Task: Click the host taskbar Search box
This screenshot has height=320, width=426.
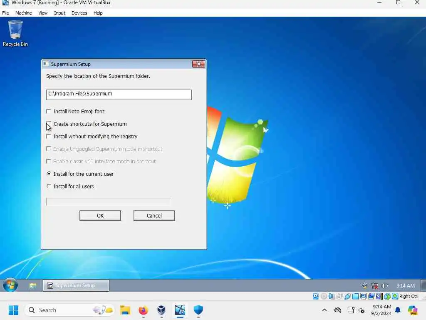Action: coord(69,310)
